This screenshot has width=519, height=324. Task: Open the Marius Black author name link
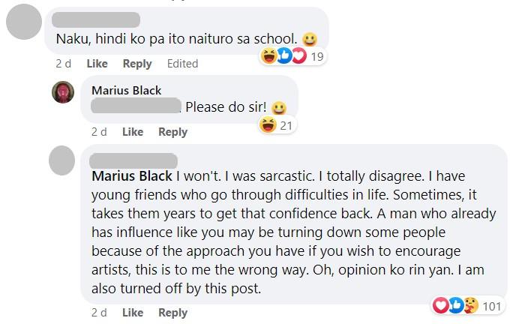click(x=126, y=90)
